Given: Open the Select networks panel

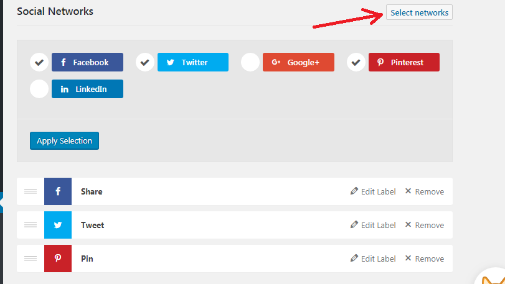Looking at the screenshot, I should click(x=419, y=12).
